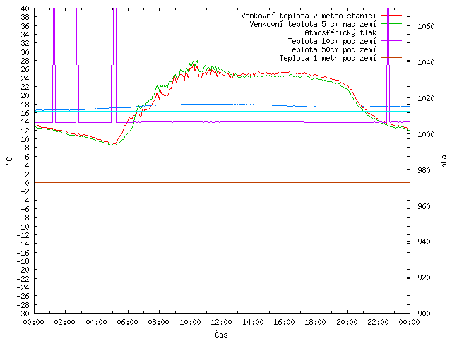The width and height of the screenshot is (452, 339).
Task: Click the cyan legend line sample
Action: [391, 49]
